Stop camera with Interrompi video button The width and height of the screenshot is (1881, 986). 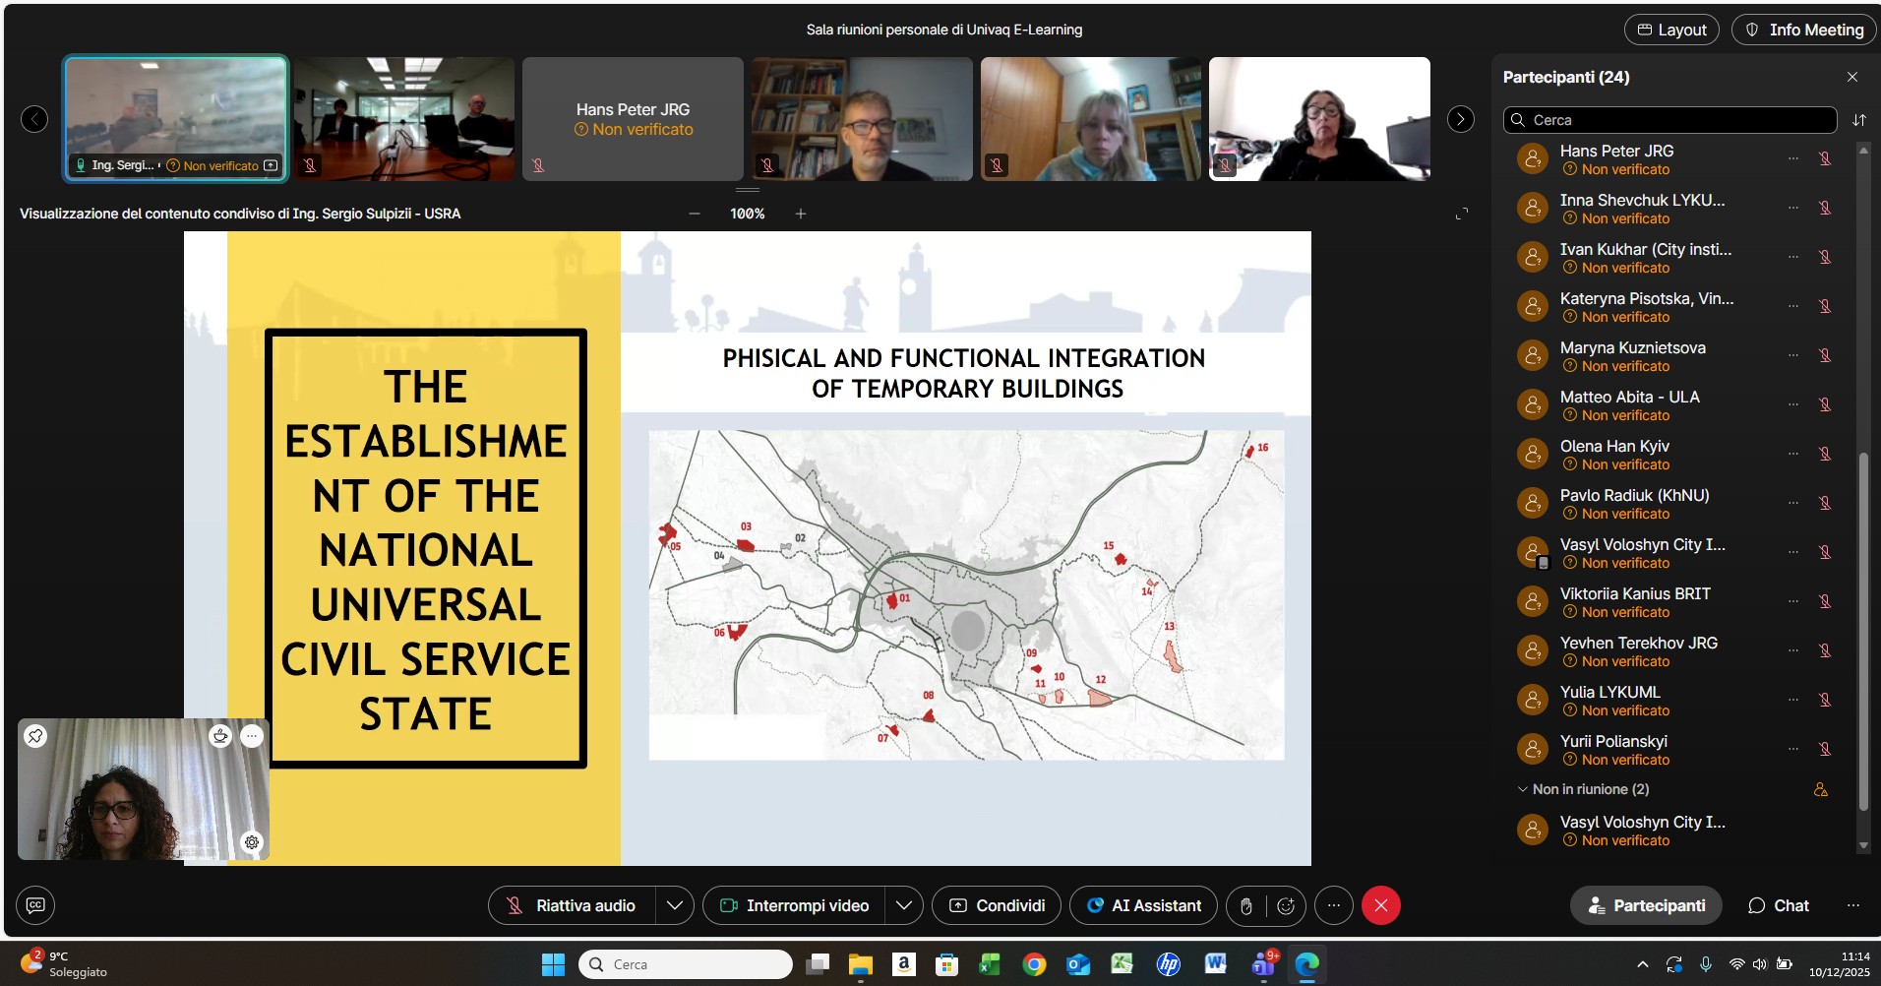tap(794, 905)
